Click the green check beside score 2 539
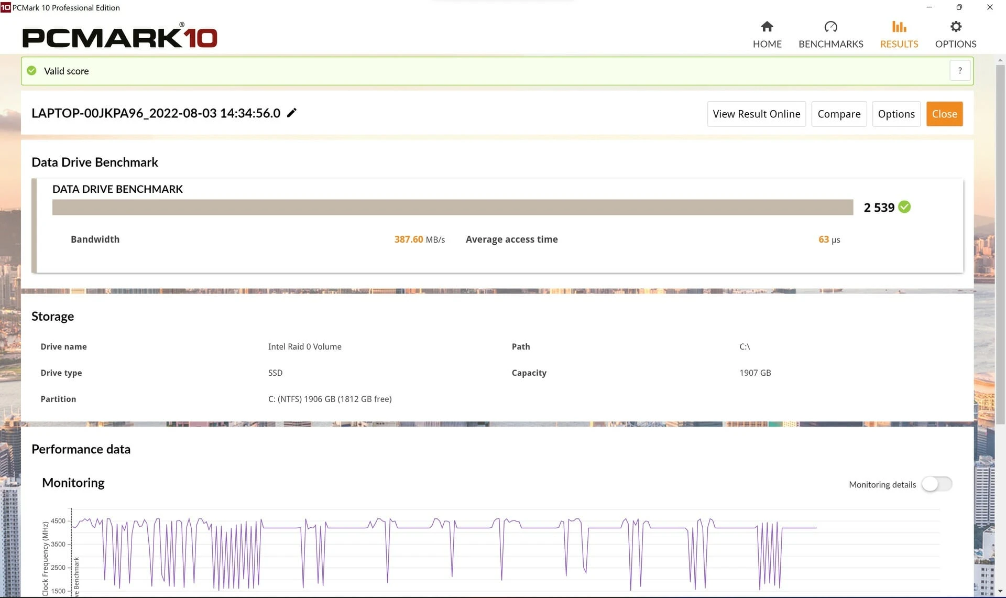Image resolution: width=1006 pixels, height=598 pixels. click(x=904, y=207)
